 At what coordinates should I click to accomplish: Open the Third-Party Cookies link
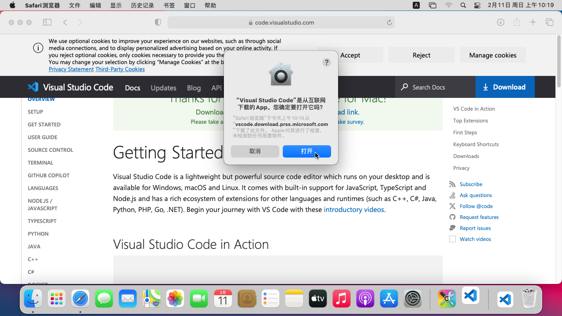120,69
